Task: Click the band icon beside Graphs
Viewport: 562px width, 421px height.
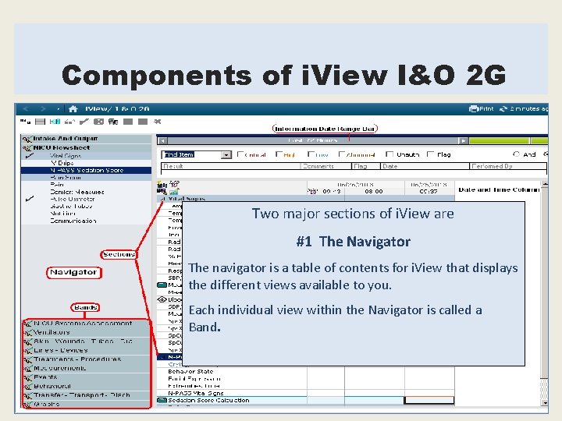Action: (x=27, y=405)
